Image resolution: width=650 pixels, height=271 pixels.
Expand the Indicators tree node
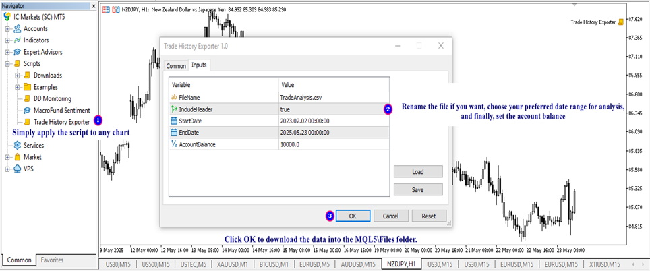[7, 40]
